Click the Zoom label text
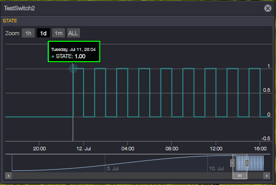 click(12, 33)
